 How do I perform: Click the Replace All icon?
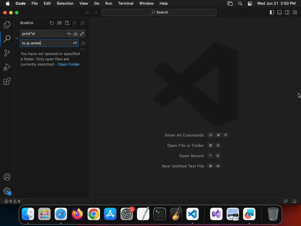pos(83,43)
